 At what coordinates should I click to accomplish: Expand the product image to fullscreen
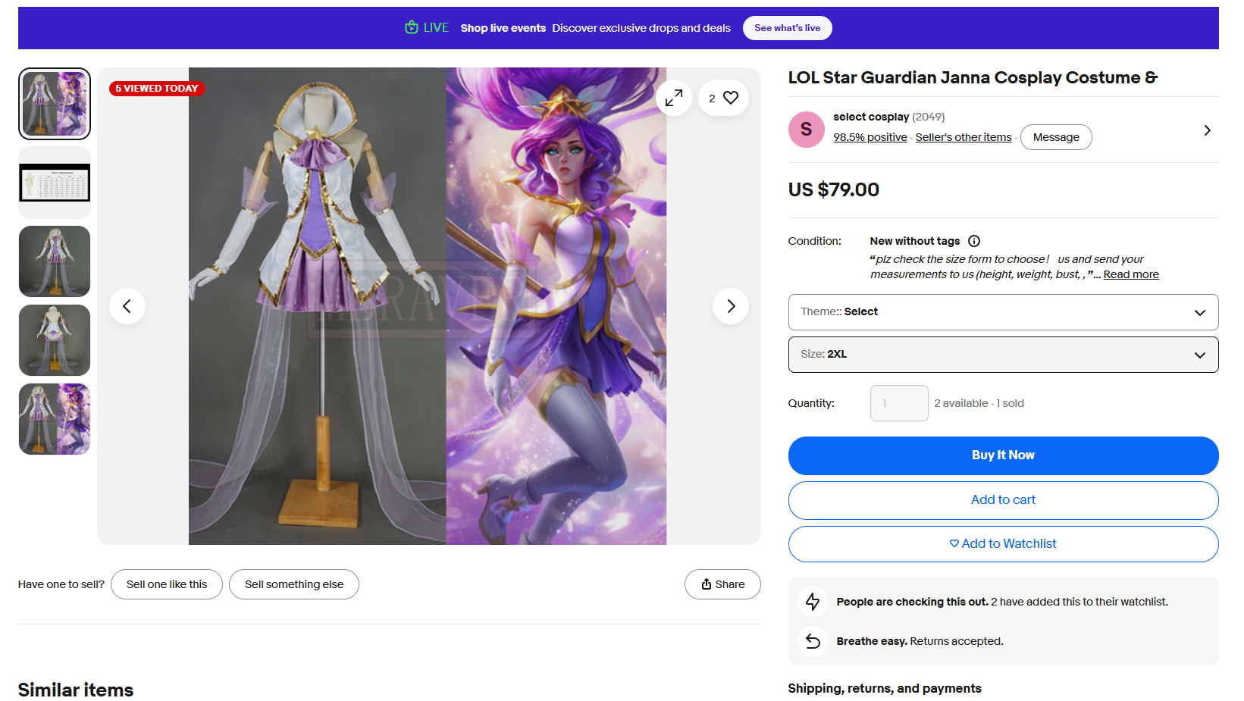coord(674,98)
